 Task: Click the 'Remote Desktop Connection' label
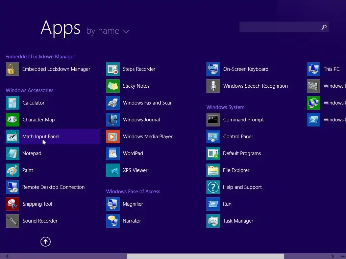pos(53,187)
